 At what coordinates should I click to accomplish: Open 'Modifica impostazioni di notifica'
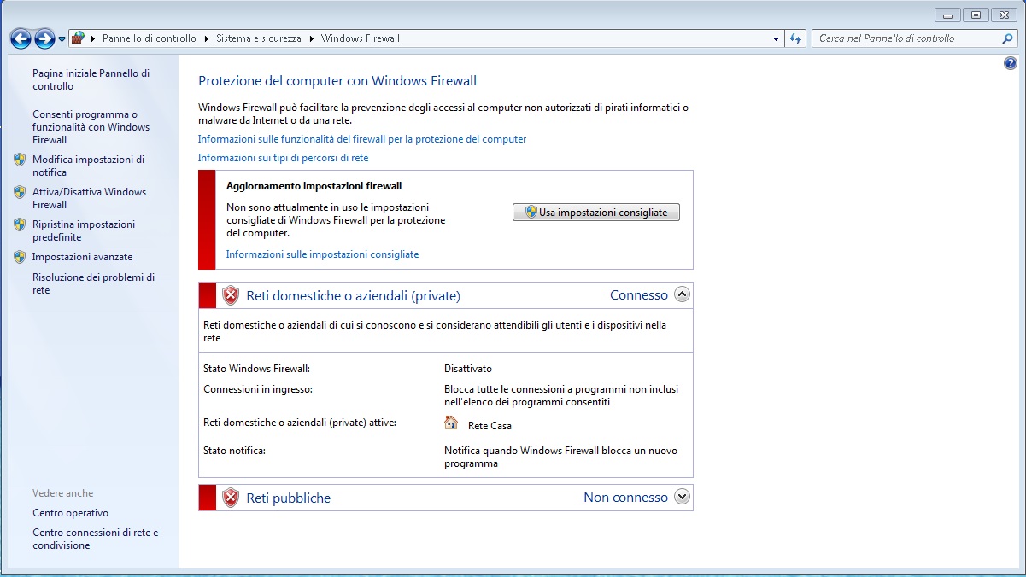(89, 166)
